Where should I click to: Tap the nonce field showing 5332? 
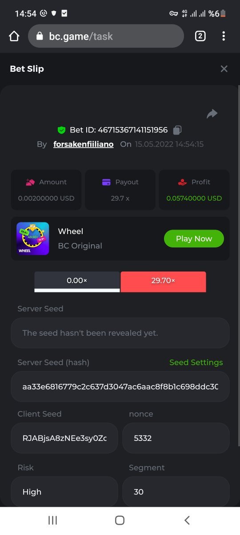tap(176, 438)
